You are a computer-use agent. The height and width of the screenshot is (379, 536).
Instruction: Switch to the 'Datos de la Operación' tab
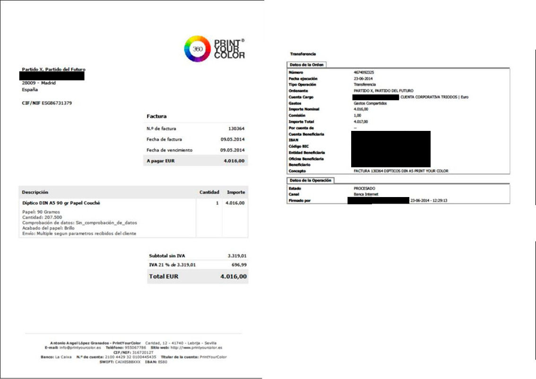(311, 180)
